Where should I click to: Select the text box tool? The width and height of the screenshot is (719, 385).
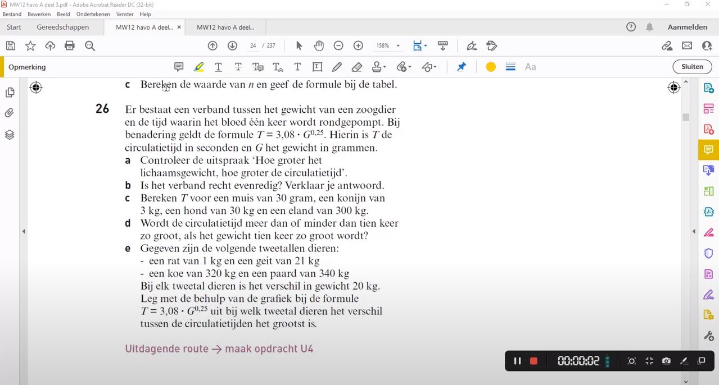click(318, 67)
